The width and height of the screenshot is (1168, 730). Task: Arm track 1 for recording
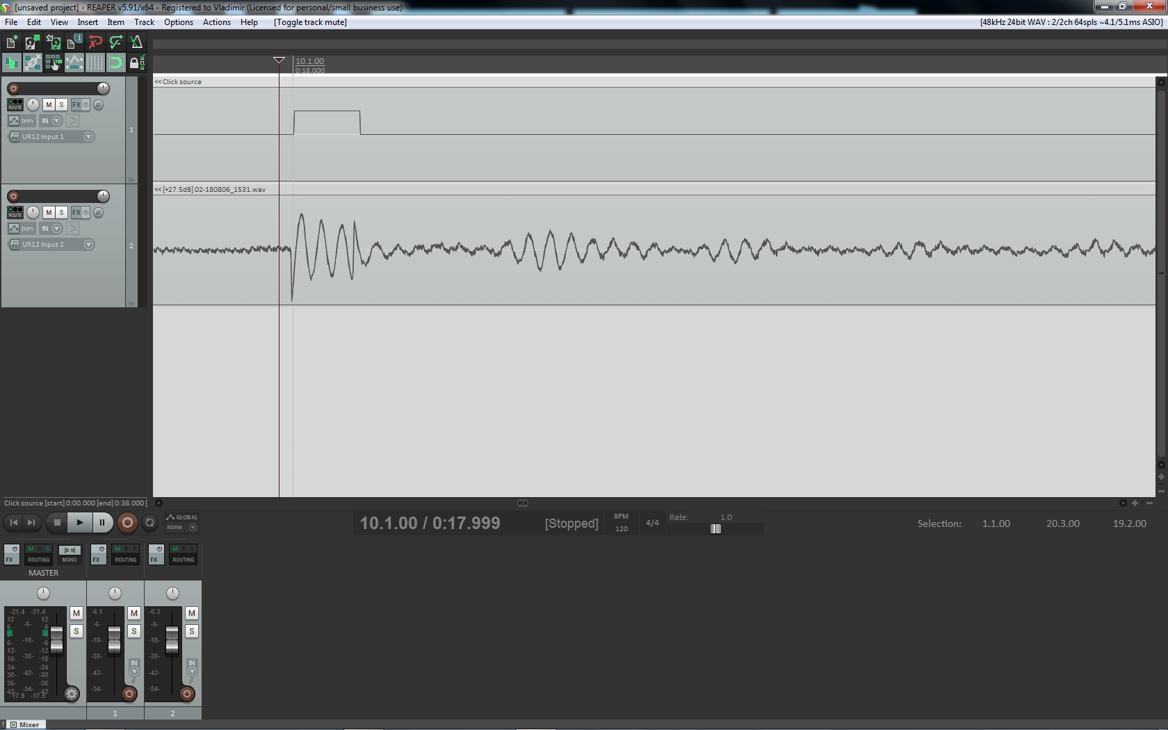(x=13, y=89)
